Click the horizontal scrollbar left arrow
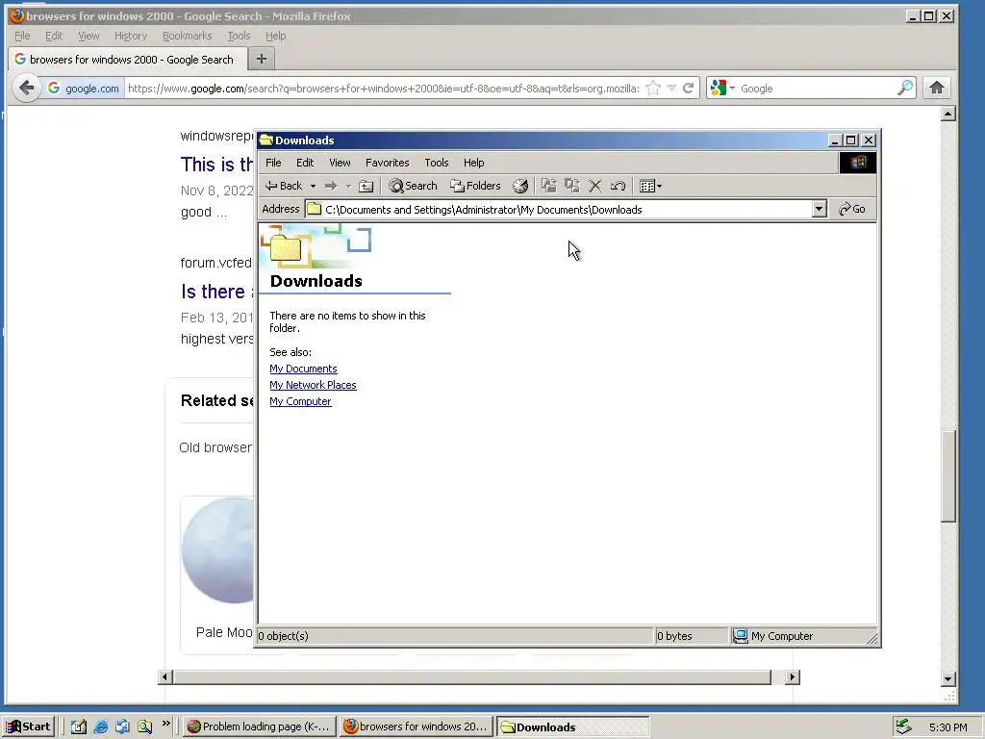The width and height of the screenshot is (985, 739). tap(165, 676)
